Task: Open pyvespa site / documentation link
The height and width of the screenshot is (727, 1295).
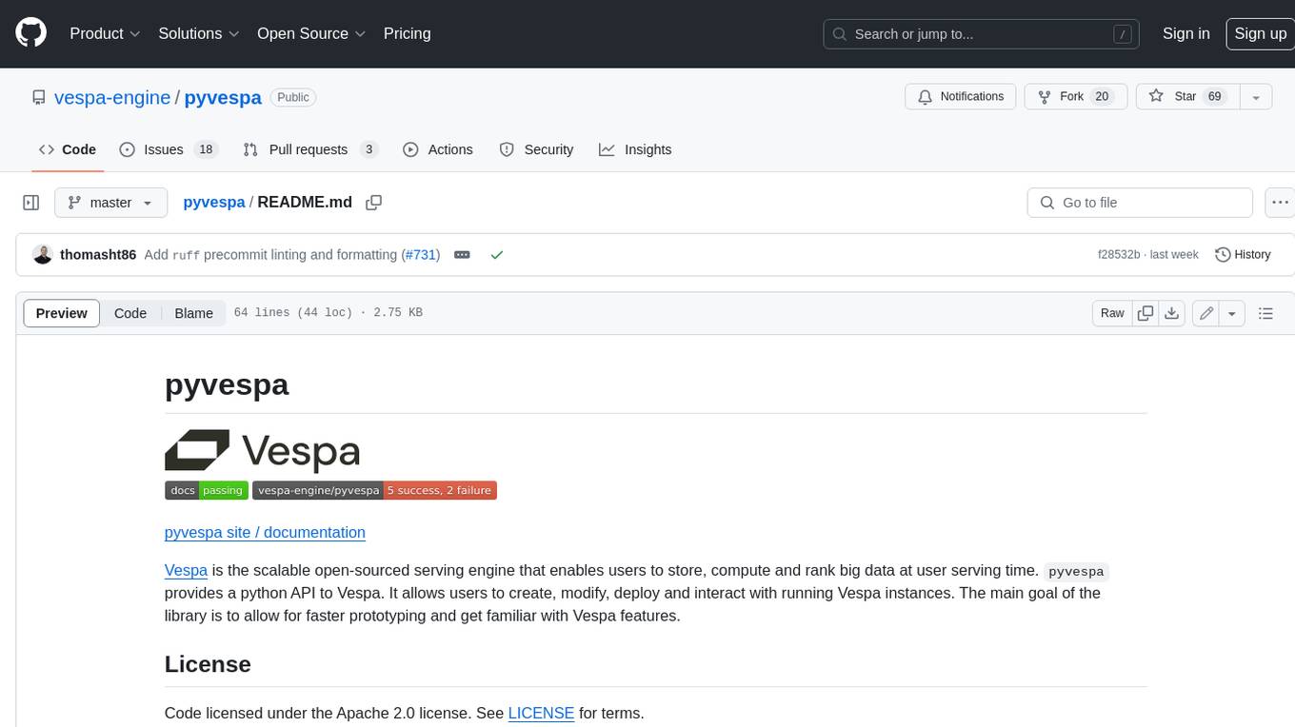Action: click(x=265, y=532)
